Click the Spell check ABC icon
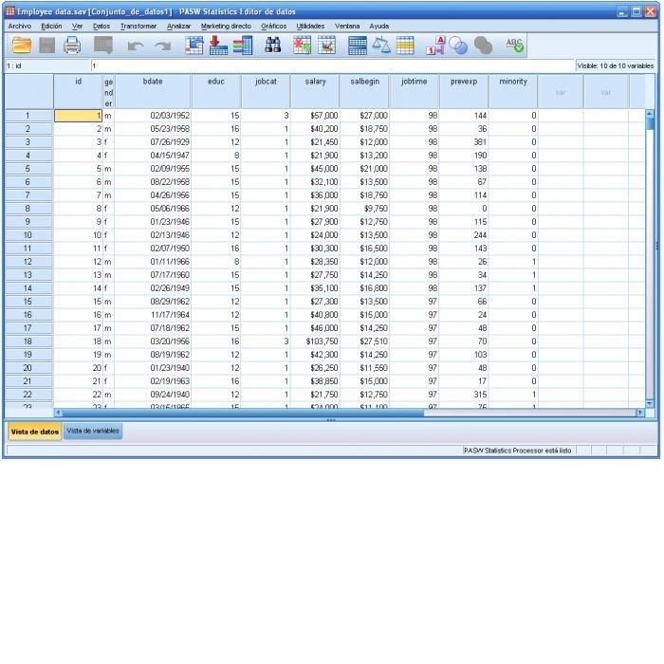 [515, 45]
